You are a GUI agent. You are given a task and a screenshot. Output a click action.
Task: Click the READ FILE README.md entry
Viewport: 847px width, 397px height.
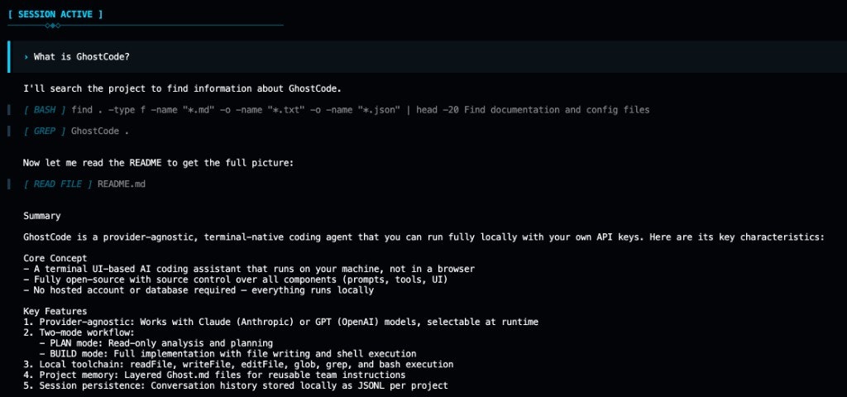[x=84, y=184]
